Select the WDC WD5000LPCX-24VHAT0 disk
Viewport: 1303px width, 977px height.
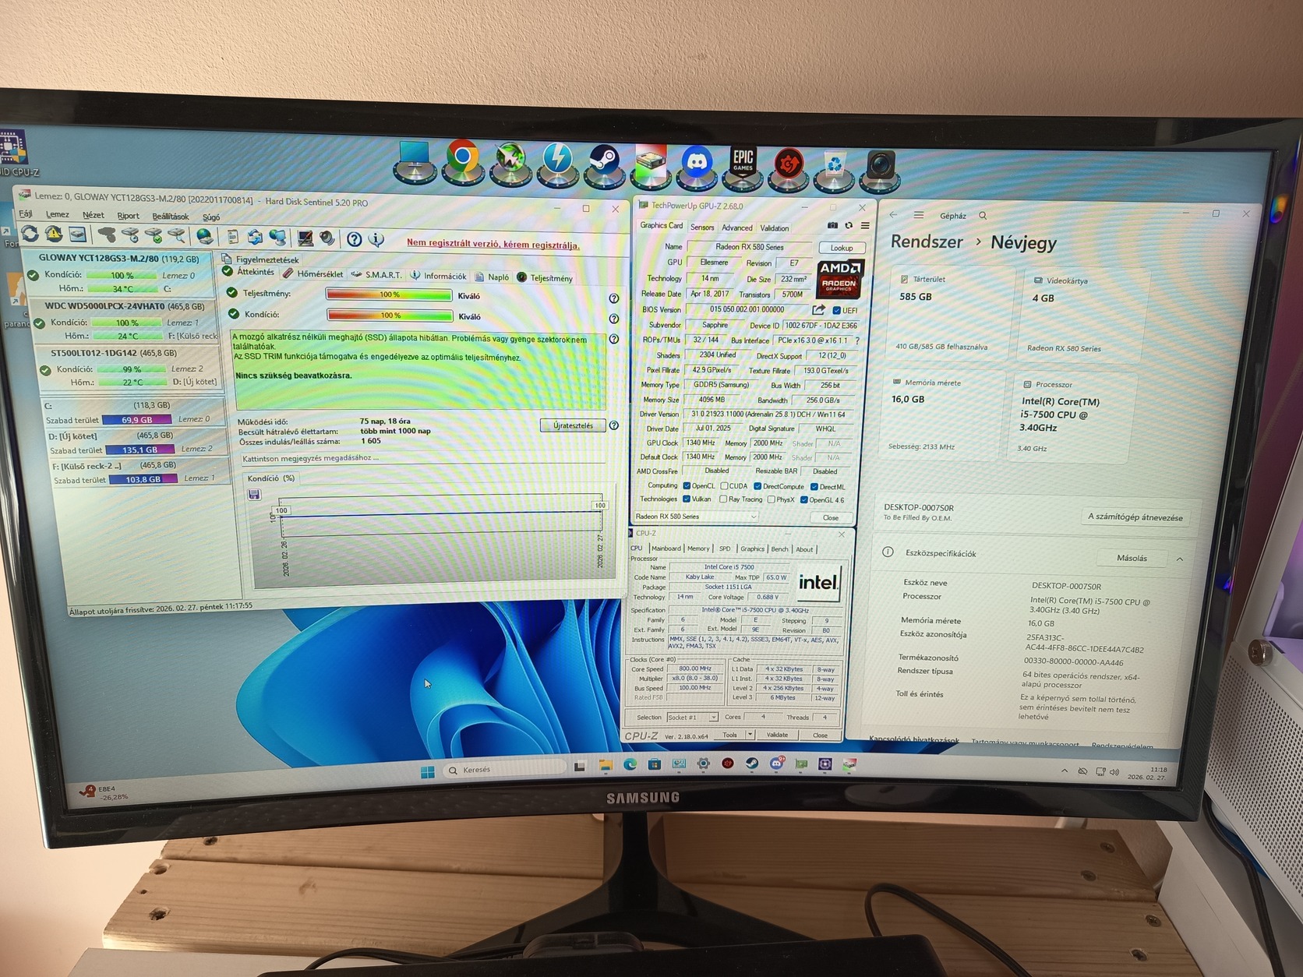125,321
